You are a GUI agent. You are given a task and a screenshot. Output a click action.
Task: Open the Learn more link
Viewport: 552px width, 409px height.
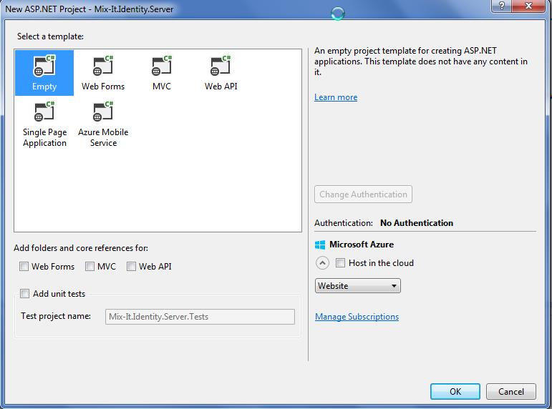[336, 97]
